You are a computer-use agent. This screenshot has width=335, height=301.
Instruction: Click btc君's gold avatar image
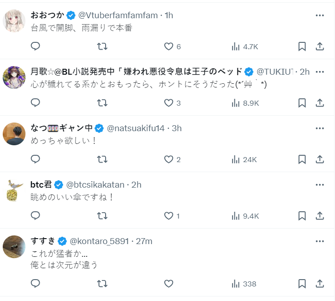tap(14, 190)
